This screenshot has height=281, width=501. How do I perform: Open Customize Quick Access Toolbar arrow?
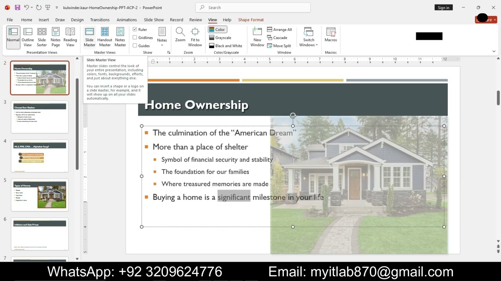[57, 7]
